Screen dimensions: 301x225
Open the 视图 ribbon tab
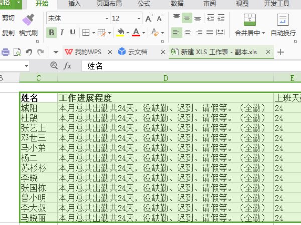click(242, 4)
